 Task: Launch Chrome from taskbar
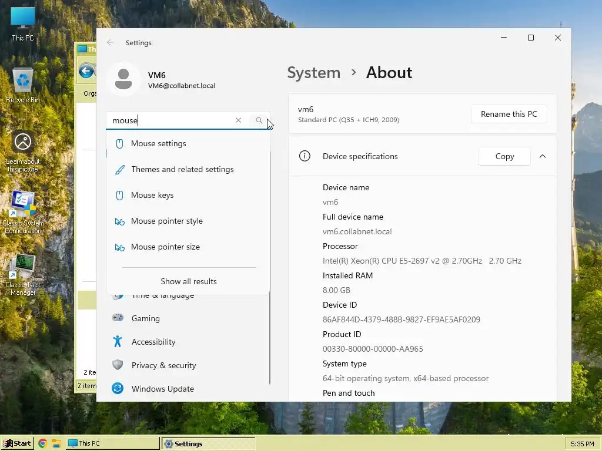pyautogui.click(x=42, y=444)
